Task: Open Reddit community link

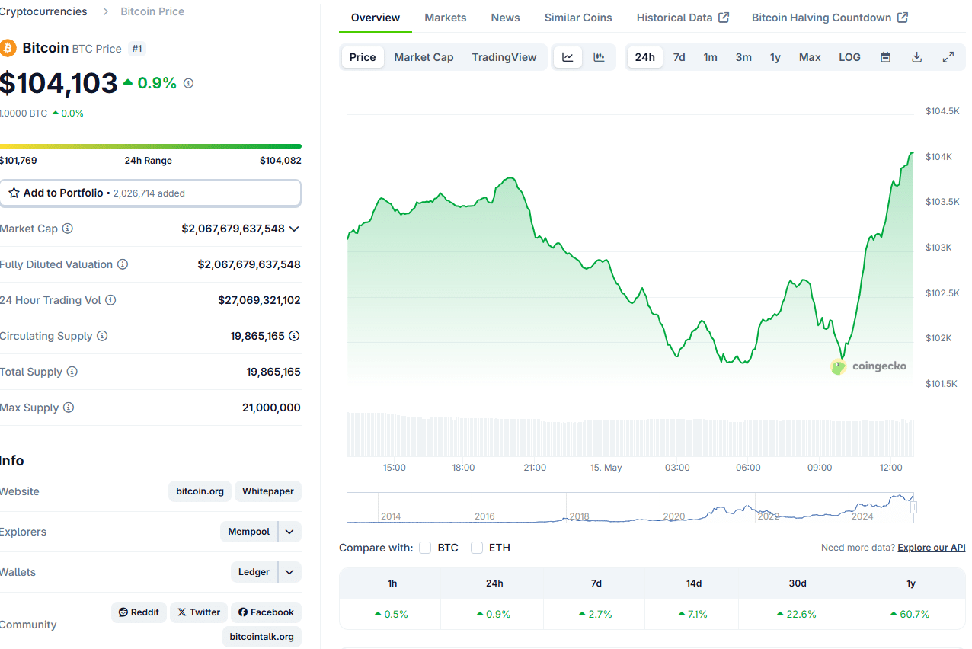Action: pyautogui.click(x=139, y=612)
